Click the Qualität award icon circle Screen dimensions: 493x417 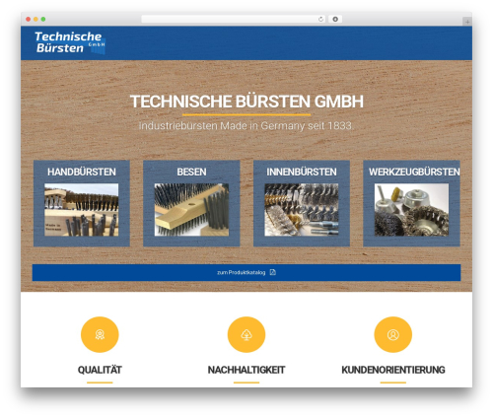click(x=100, y=334)
